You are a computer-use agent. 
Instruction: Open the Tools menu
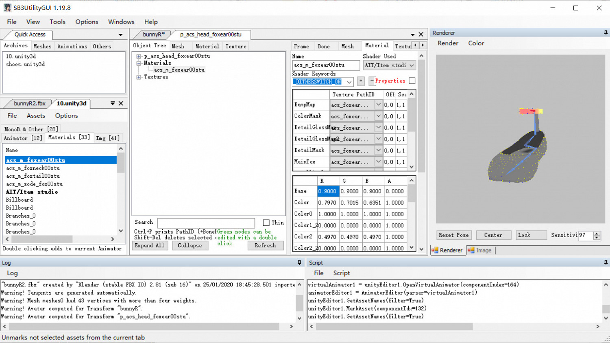tap(57, 22)
